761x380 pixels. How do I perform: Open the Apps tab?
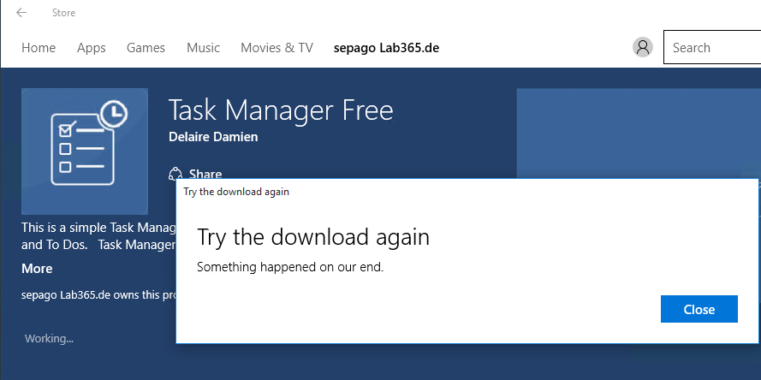[92, 48]
